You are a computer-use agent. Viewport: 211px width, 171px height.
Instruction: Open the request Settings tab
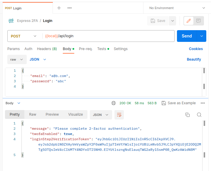121,49
